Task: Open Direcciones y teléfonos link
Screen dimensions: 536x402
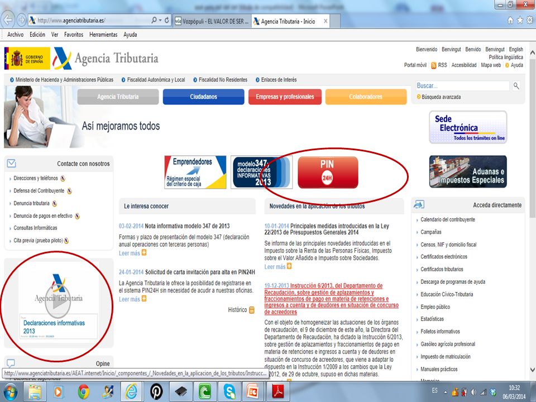Action: [x=36, y=178]
